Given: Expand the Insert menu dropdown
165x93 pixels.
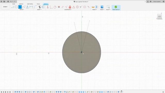Looking at the screenshot, I should point(102,10).
